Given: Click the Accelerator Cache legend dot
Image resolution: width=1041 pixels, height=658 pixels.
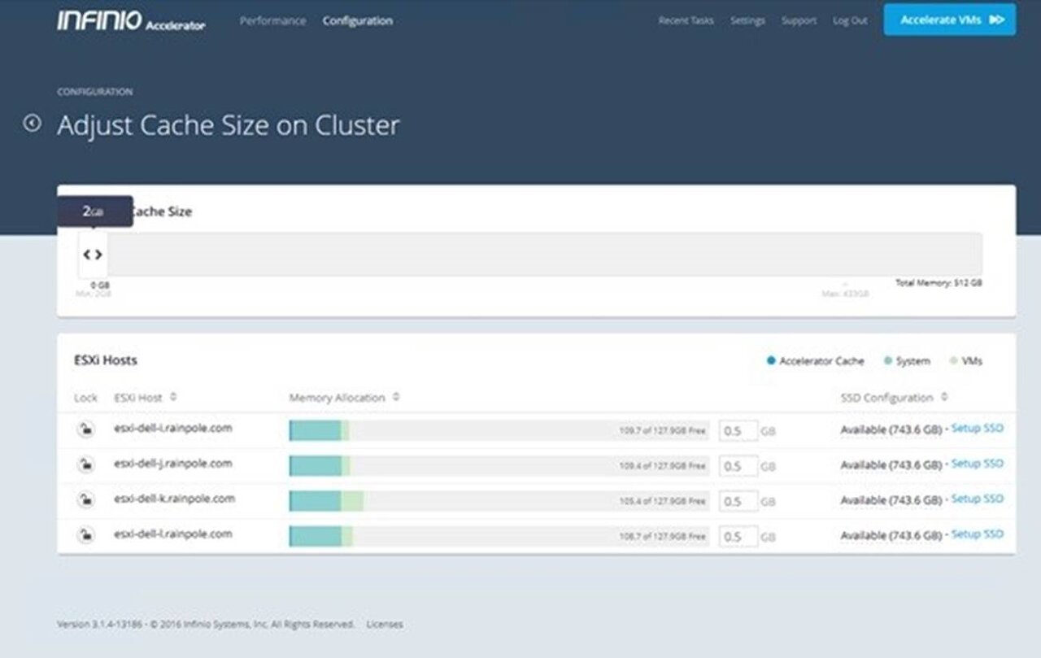Looking at the screenshot, I should [x=771, y=360].
